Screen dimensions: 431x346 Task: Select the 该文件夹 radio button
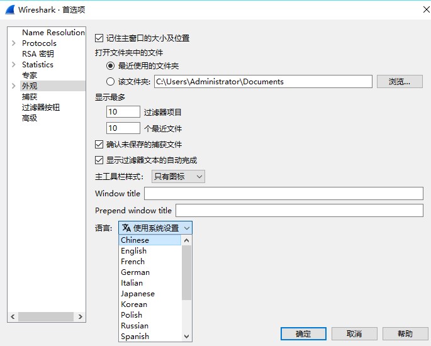110,81
